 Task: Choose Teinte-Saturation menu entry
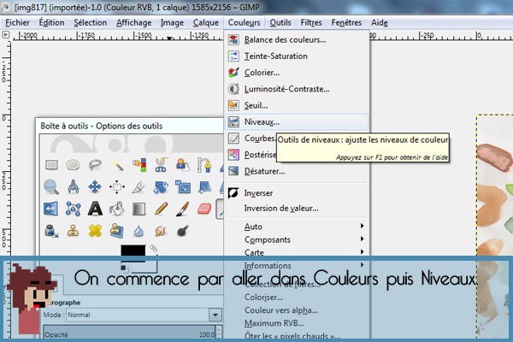[297, 56]
